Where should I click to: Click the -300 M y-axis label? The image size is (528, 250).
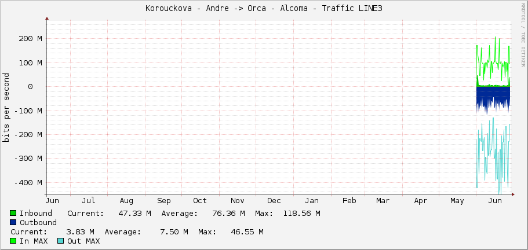click(28, 158)
